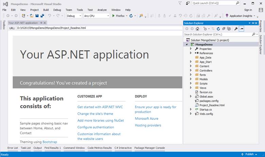Follow the Microsoft Azure link
The image size is (265, 157).
147,118
